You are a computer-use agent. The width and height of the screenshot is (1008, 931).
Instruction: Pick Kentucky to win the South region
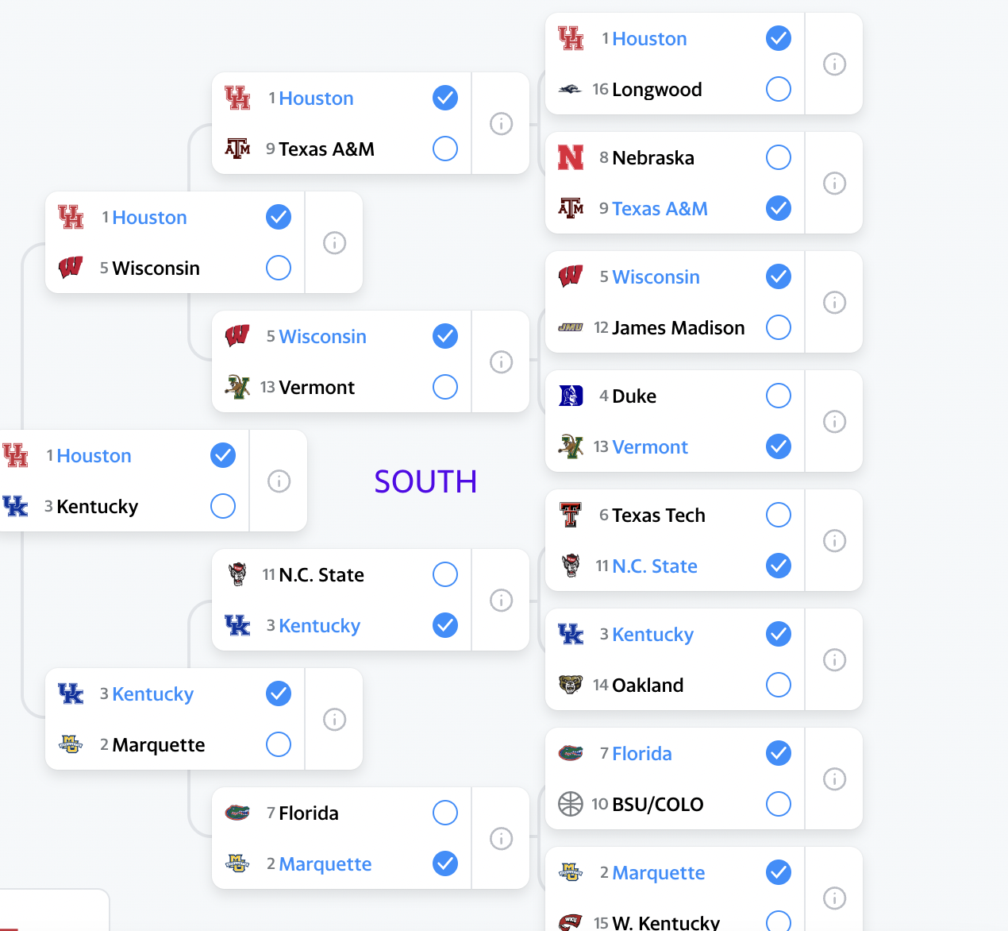click(223, 506)
